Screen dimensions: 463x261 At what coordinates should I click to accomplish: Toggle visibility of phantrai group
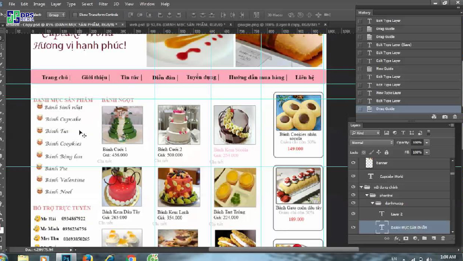pos(353,195)
